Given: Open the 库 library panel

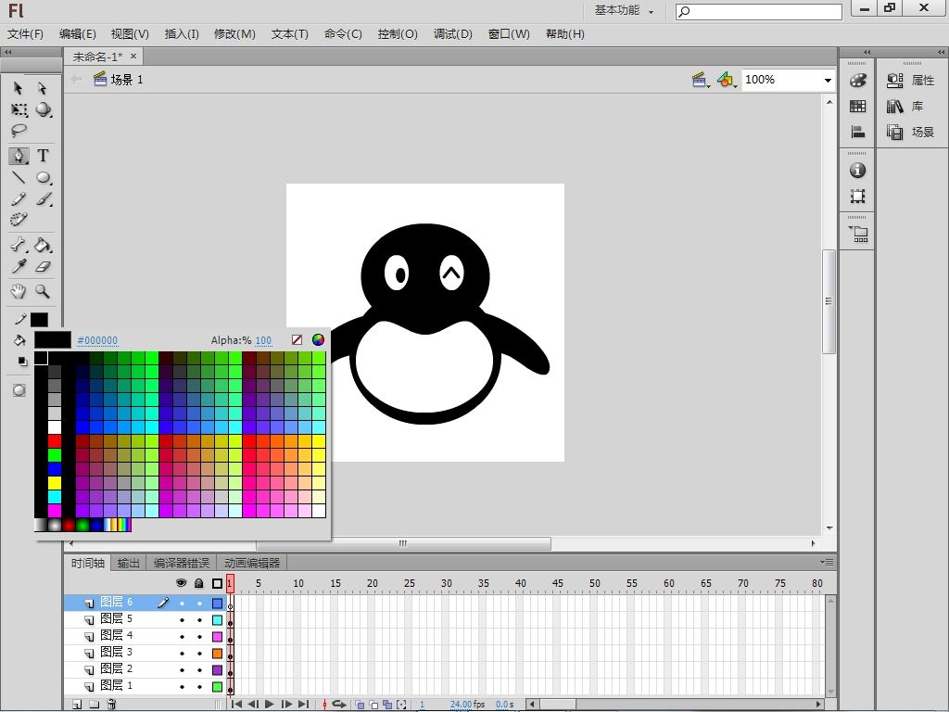Looking at the screenshot, I should (x=905, y=107).
